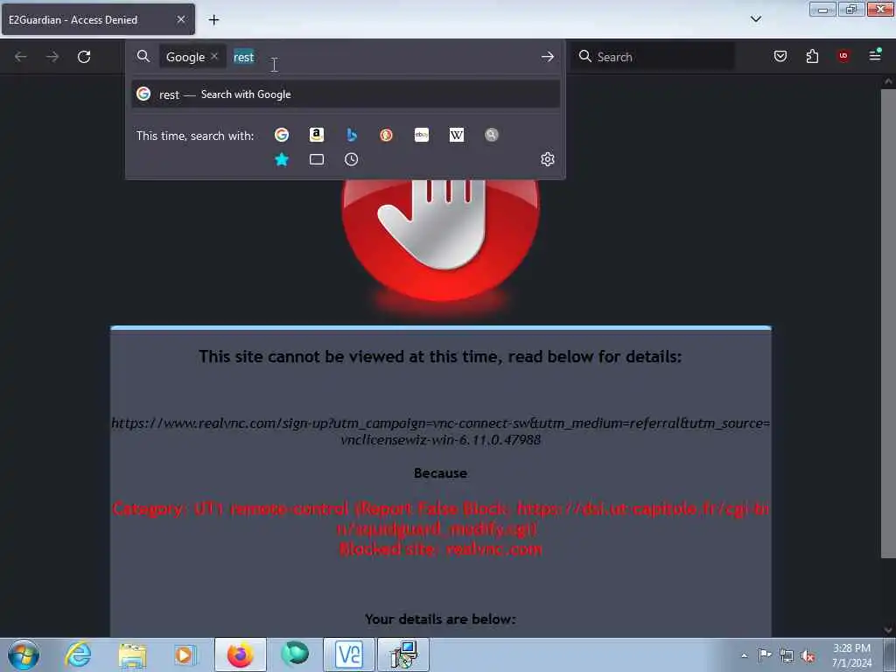The width and height of the screenshot is (896, 672).
Task: Launch Internet Explorer from the taskbar
Action: click(78, 654)
